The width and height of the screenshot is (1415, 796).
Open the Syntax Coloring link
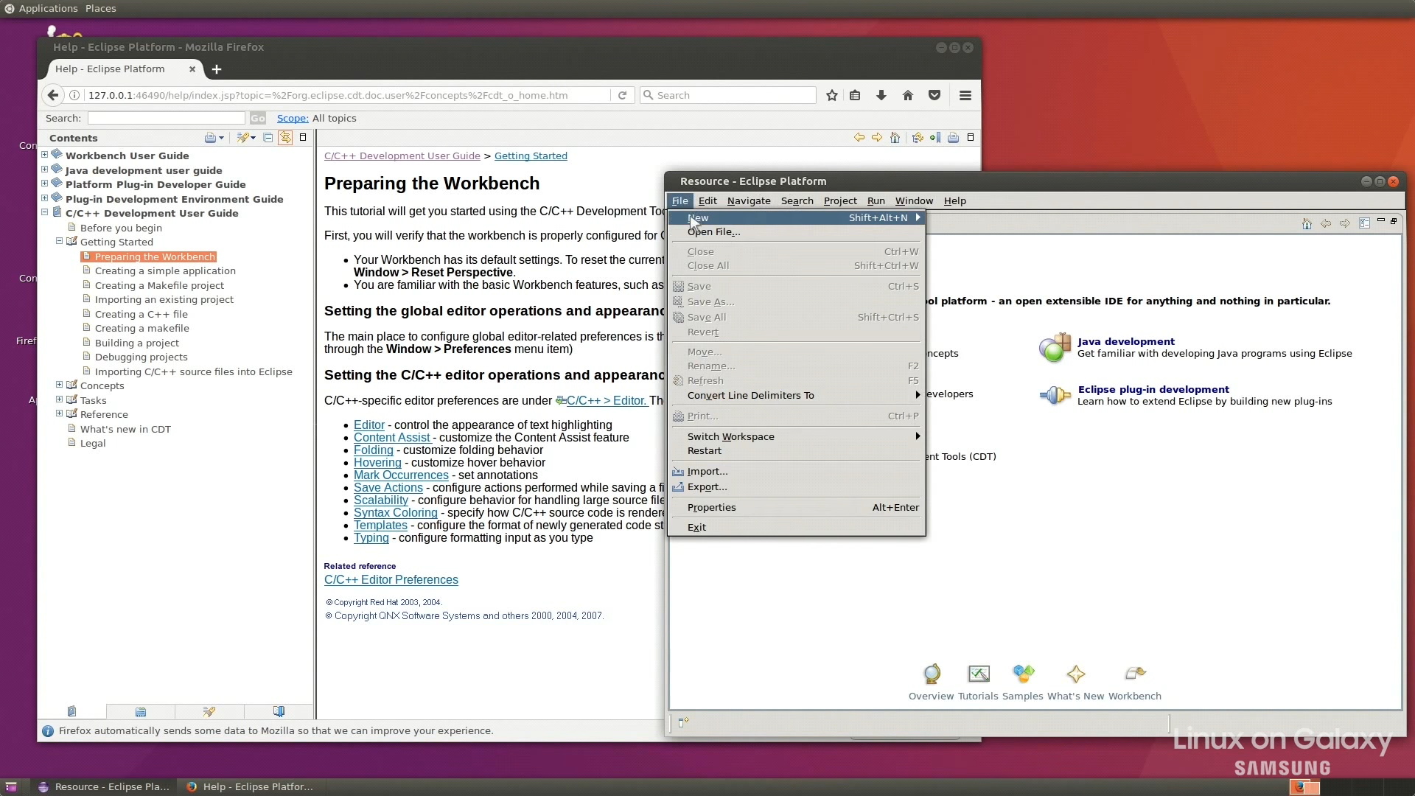click(x=396, y=513)
